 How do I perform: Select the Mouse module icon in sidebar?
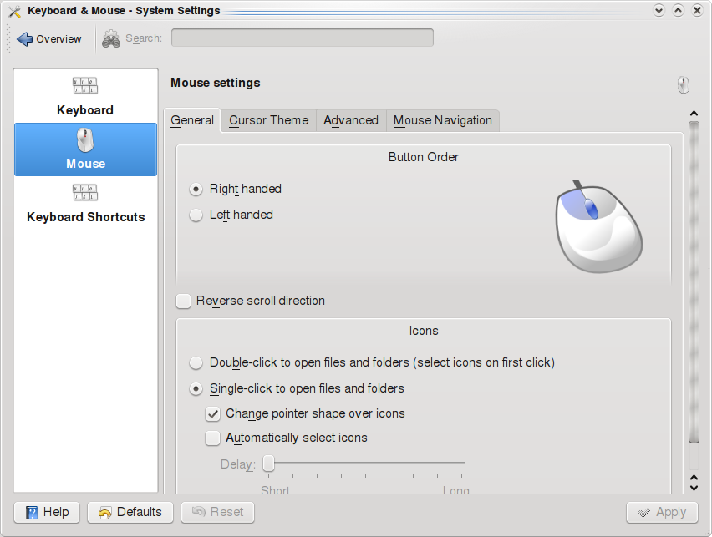85,139
